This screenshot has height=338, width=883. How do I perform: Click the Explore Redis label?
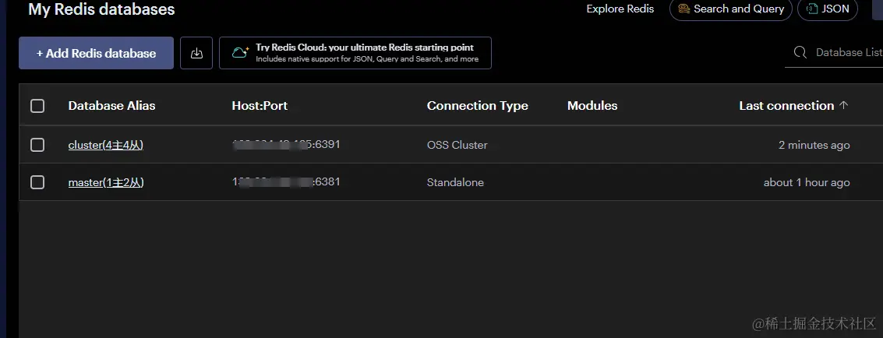click(620, 9)
